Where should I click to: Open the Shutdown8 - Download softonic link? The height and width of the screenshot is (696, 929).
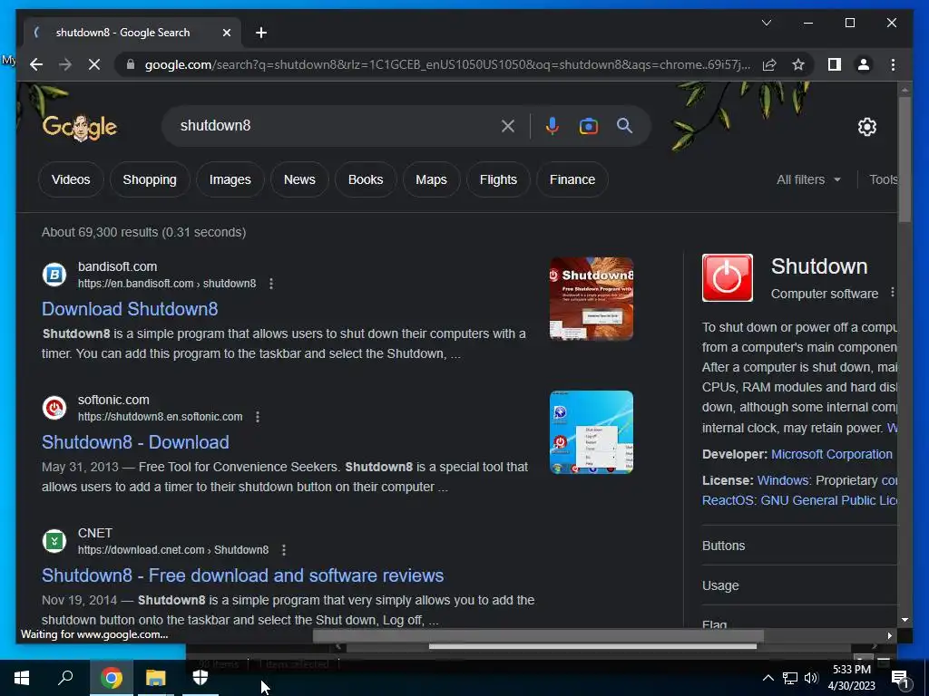click(135, 442)
